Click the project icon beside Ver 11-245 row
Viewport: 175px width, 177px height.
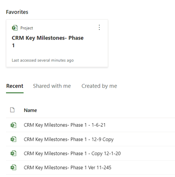pos(14,167)
